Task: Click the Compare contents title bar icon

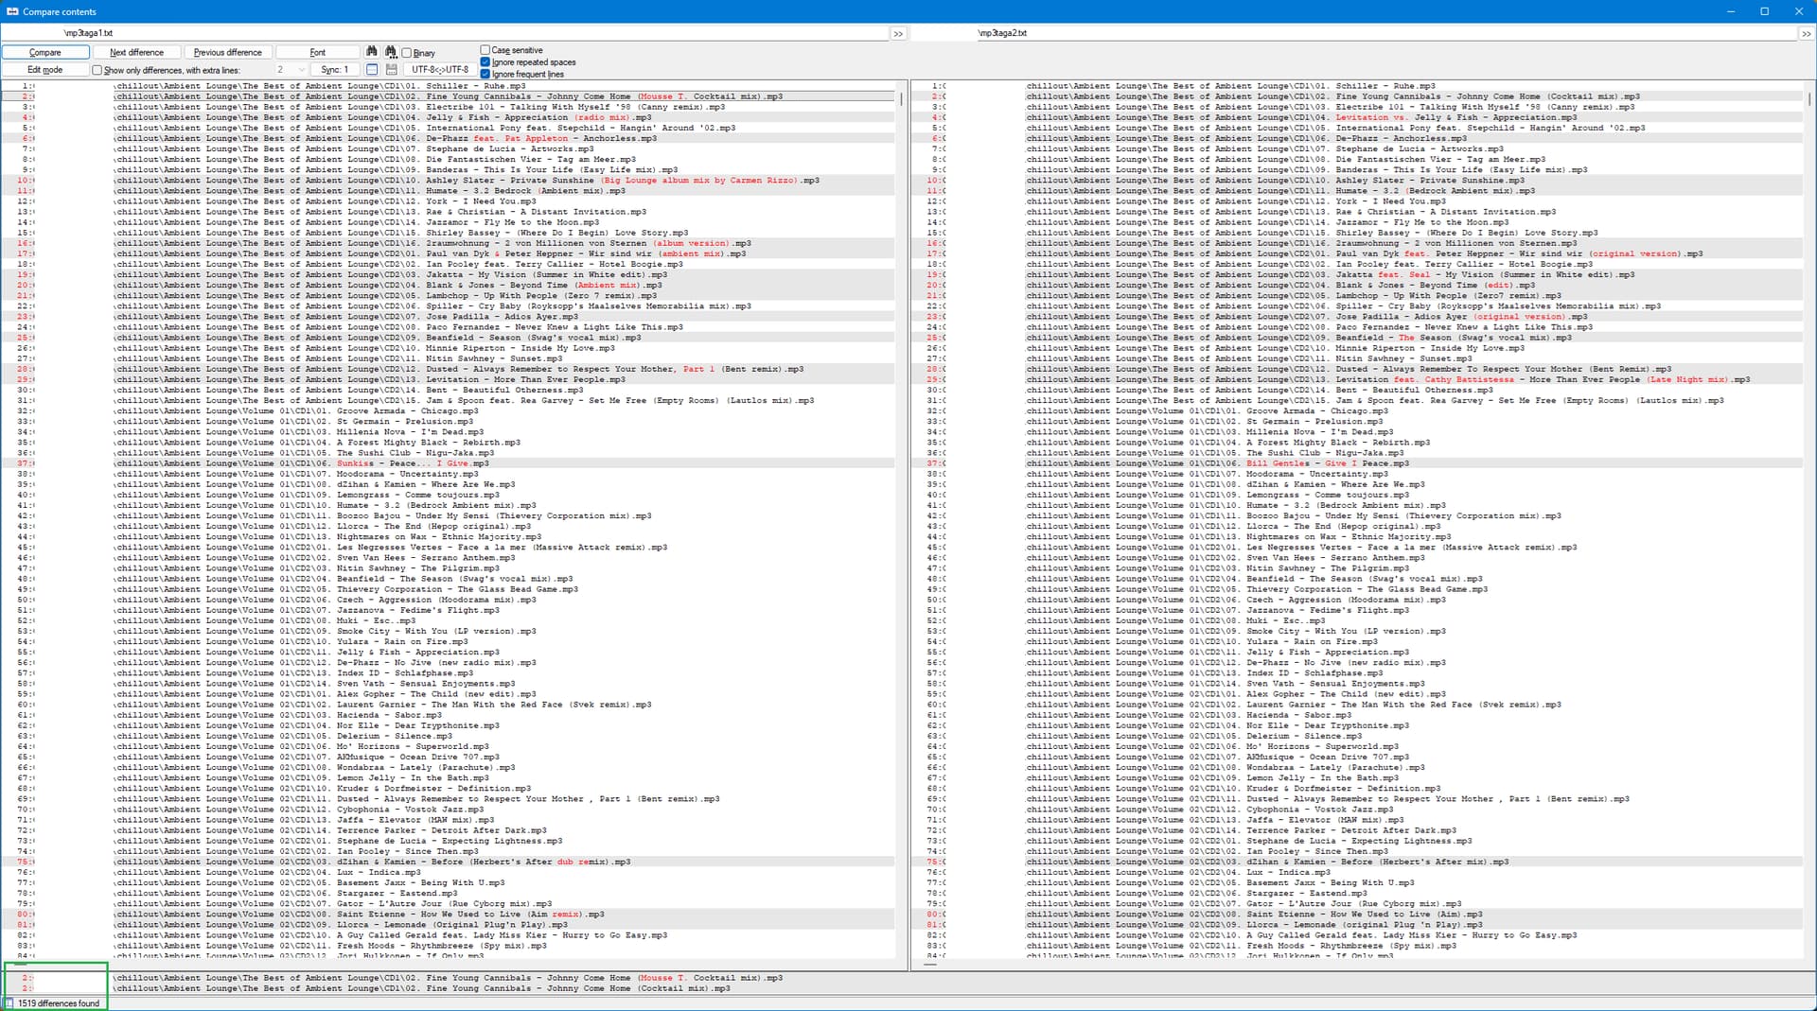Action: (11, 11)
